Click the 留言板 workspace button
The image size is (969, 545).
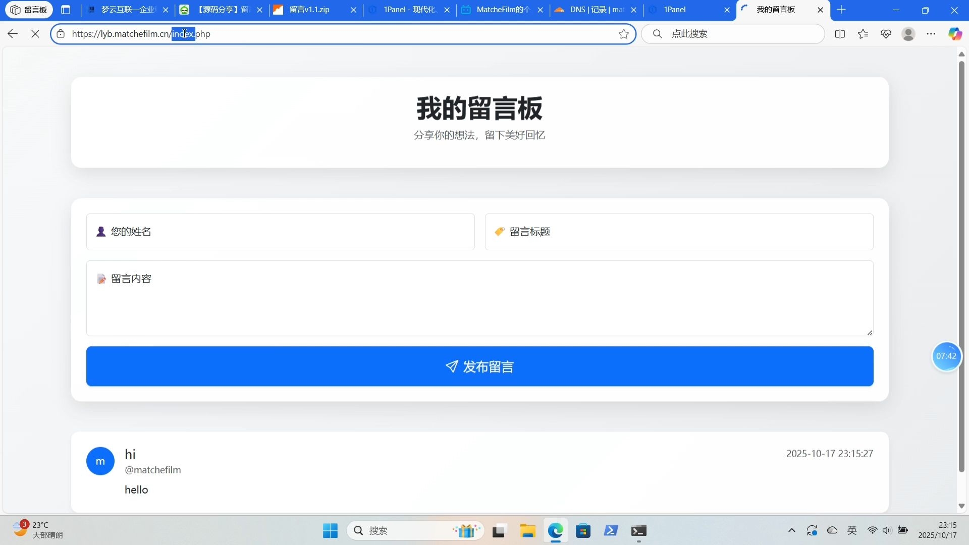(29, 10)
